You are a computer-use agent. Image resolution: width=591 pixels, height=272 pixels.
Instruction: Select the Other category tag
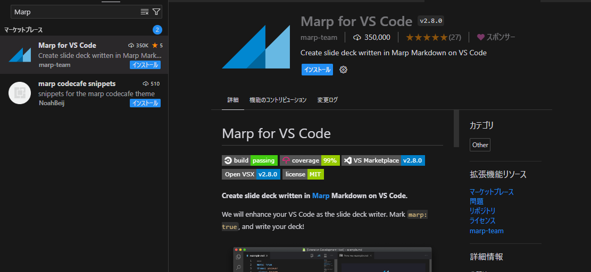click(480, 145)
